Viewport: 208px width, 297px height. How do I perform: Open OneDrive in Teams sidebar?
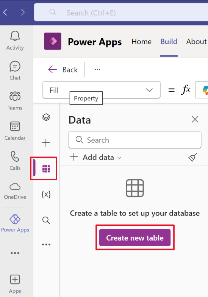[15, 191]
